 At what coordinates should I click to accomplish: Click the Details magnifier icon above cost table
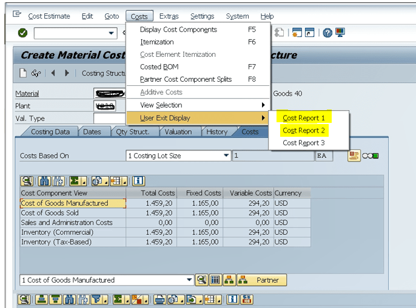[27, 180]
